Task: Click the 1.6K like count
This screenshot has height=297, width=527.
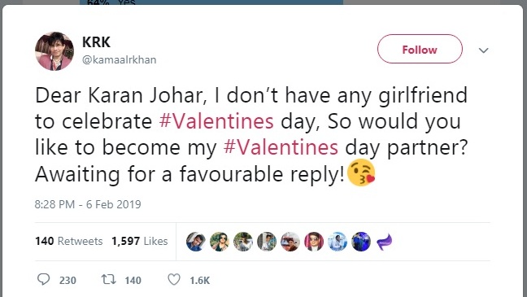Action: click(199, 280)
